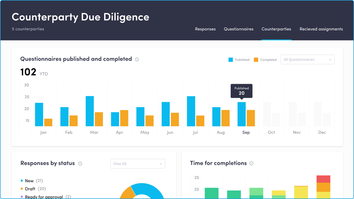Click the blue July published bar
Screen dimensions: 354x199
[191, 111]
